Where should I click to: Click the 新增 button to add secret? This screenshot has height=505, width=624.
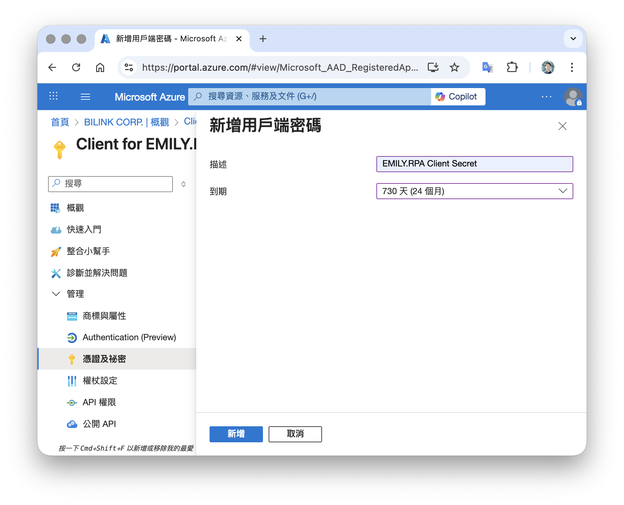(x=236, y=434)
